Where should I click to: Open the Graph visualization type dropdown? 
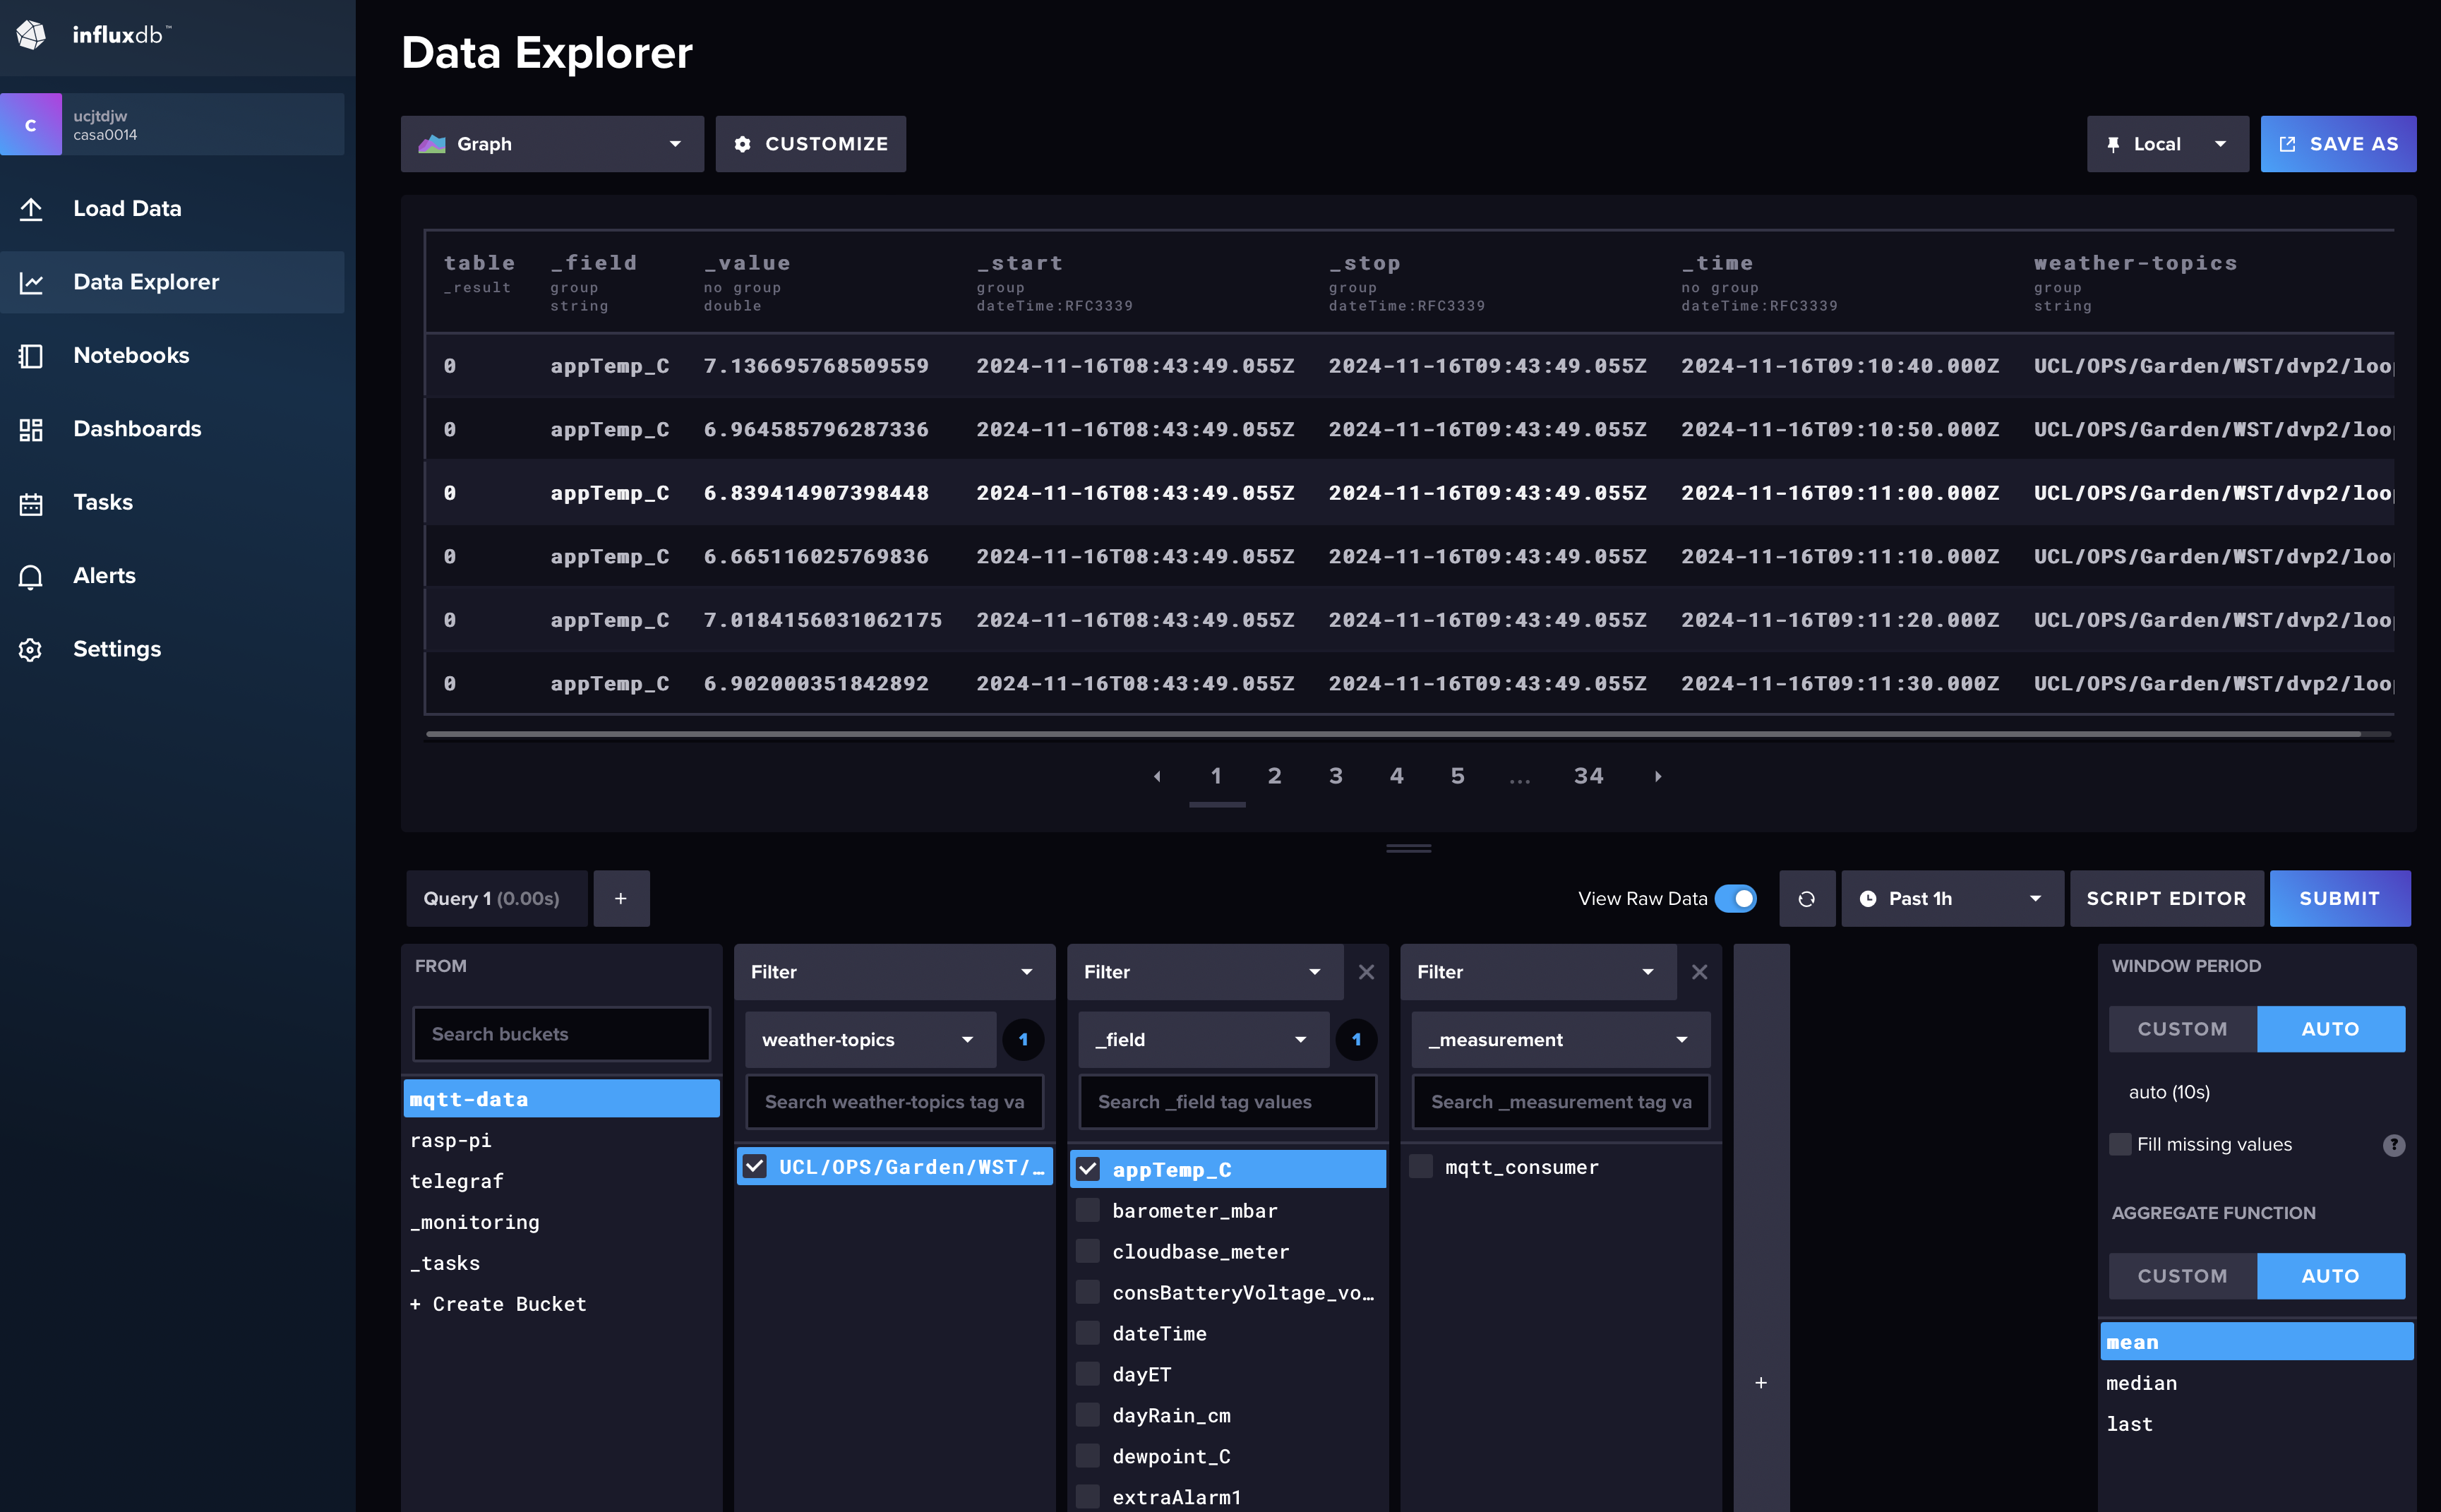(548, 143)
